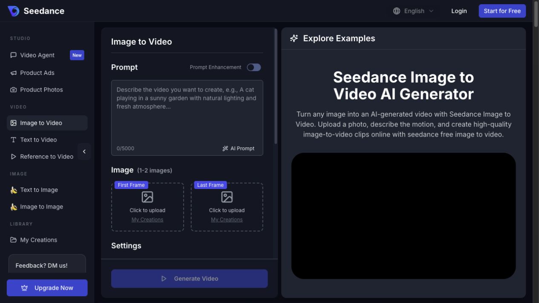Click the globe language icon
Image resolution: width=539 pixels, height=303 pixels.
[x=397, y=11]
